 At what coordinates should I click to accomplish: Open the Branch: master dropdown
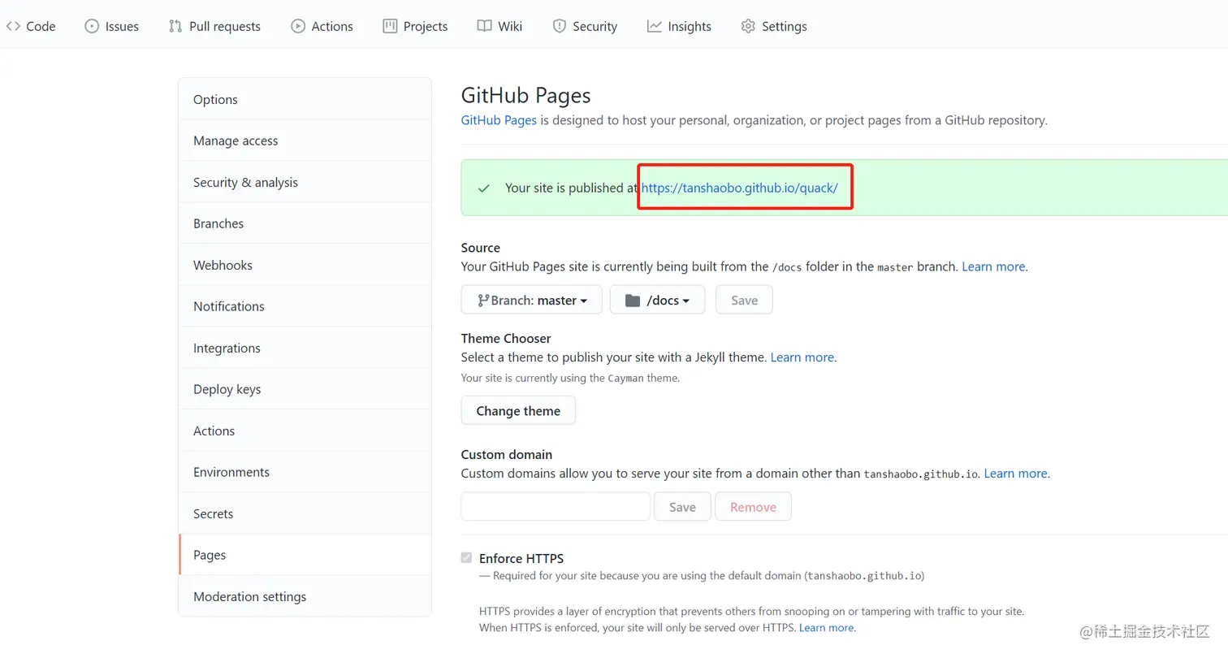[x=531, y=300]
